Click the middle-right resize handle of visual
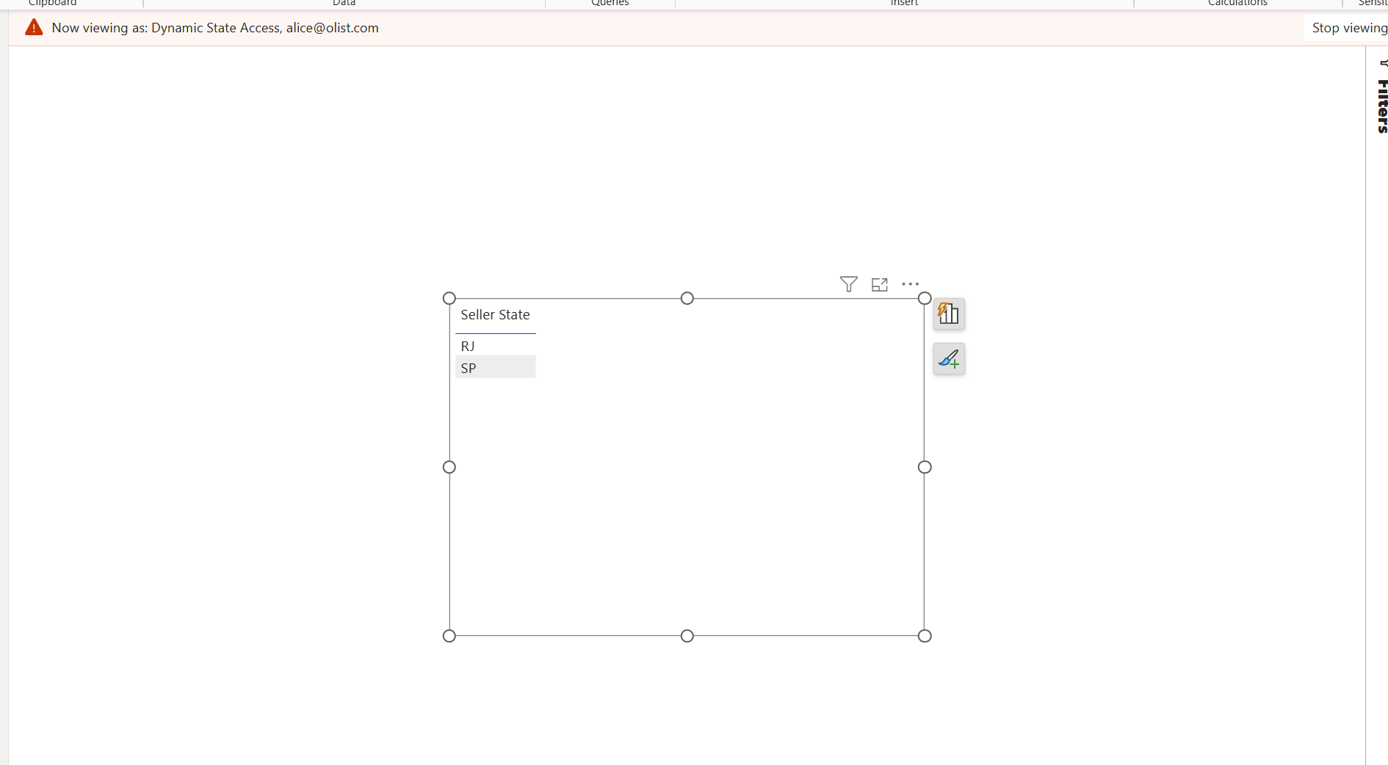 pyautogui.click(x=925, y=467)
